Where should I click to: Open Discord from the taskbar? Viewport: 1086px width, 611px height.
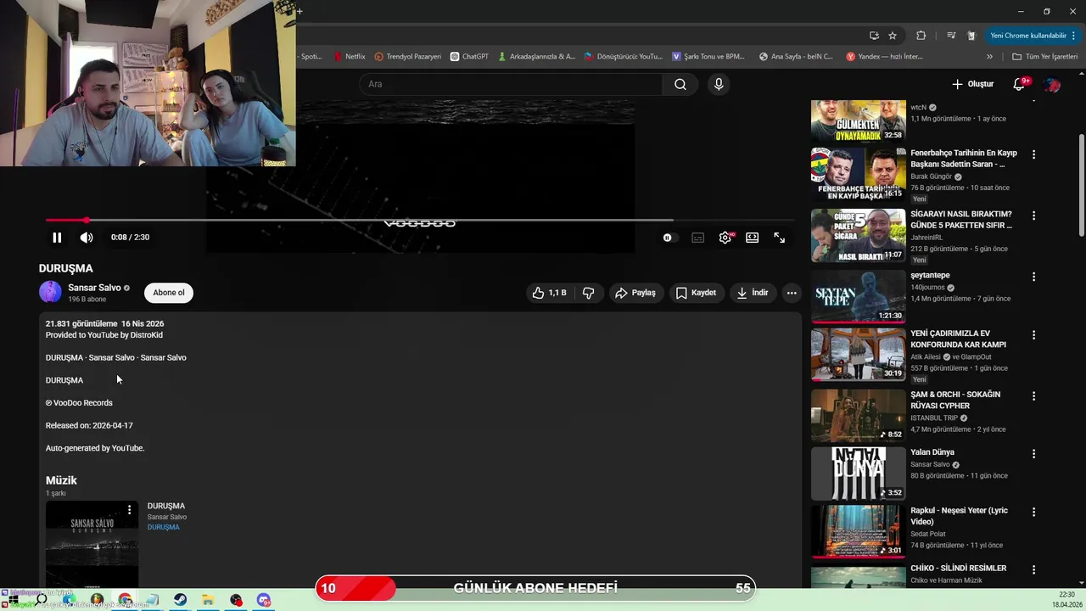(x=264, y=600)
